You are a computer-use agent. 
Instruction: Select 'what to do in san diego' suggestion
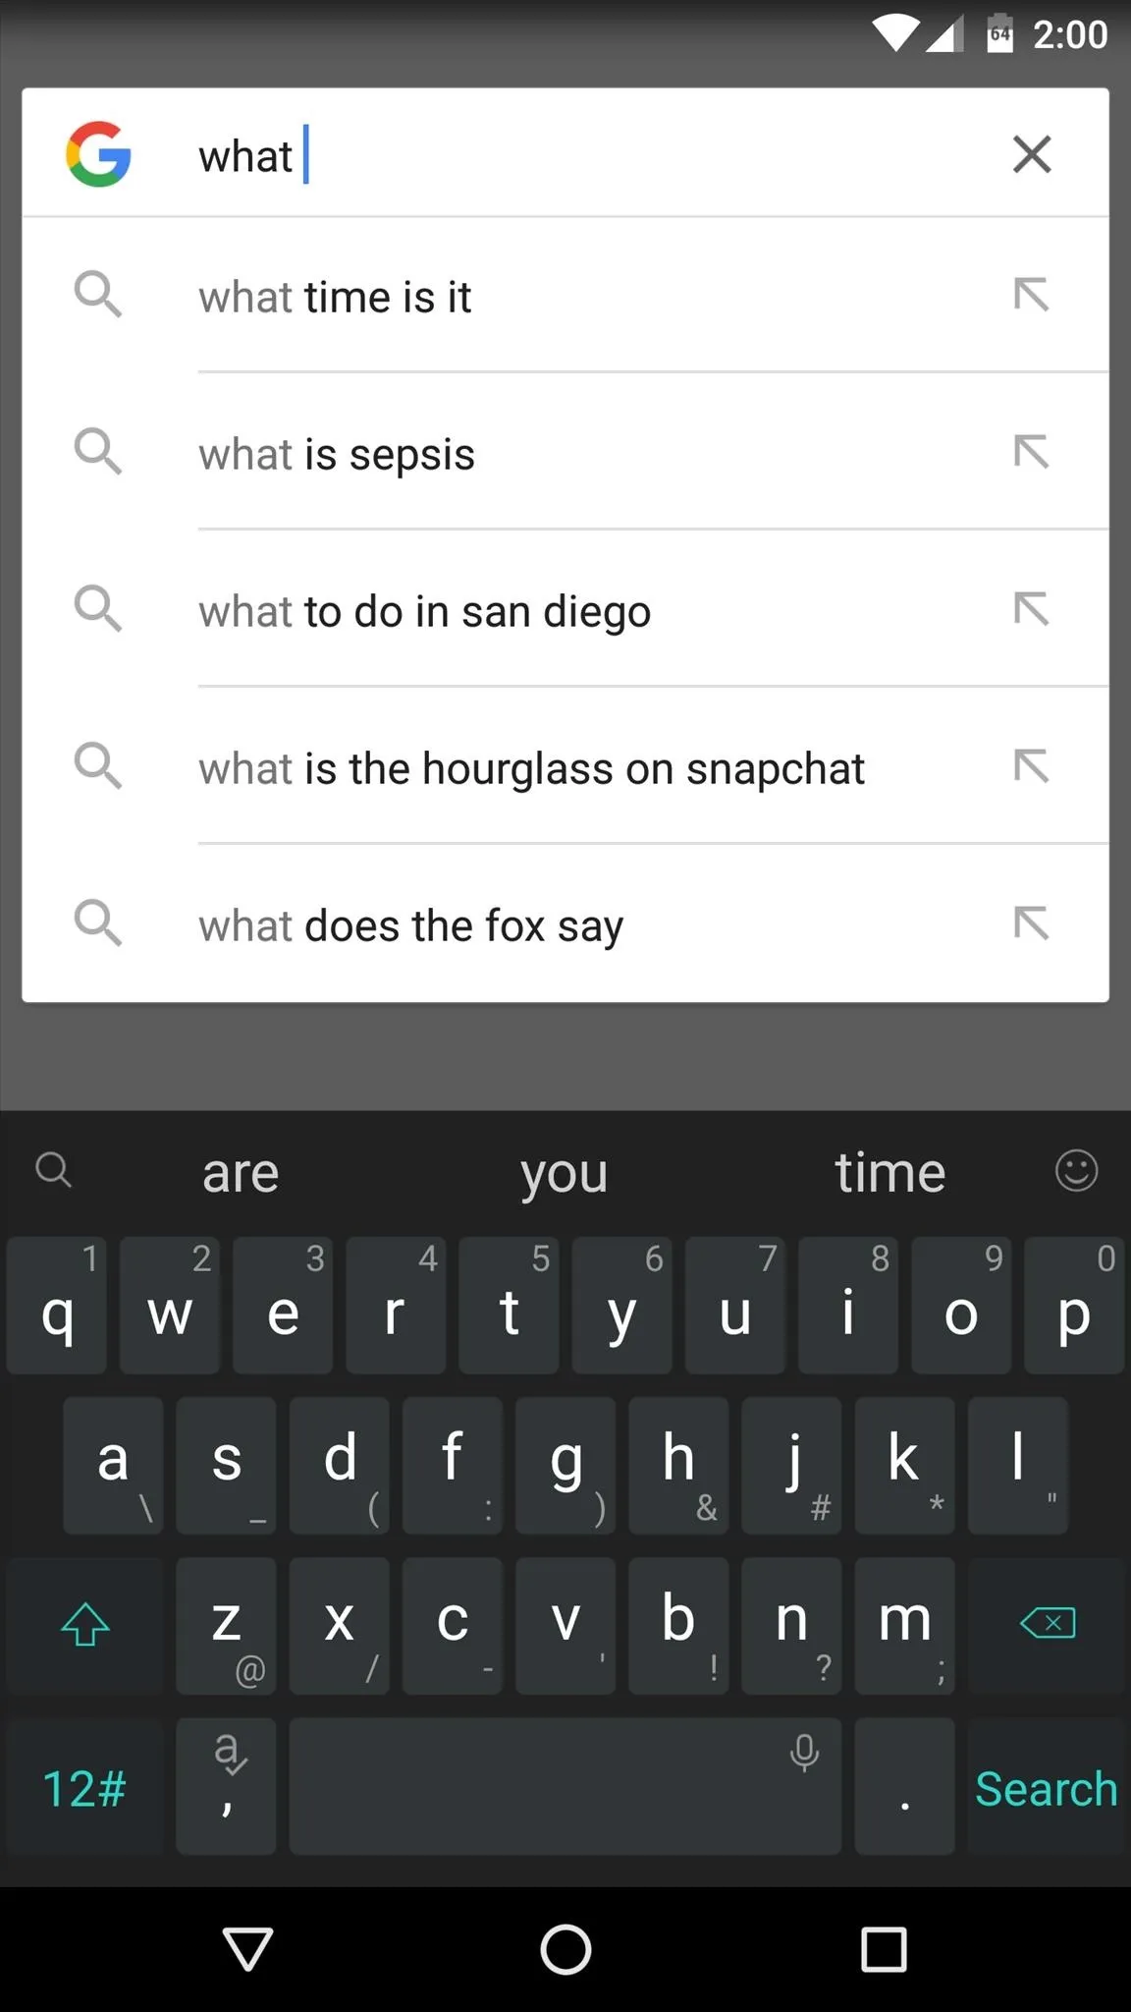click(424, 611)
